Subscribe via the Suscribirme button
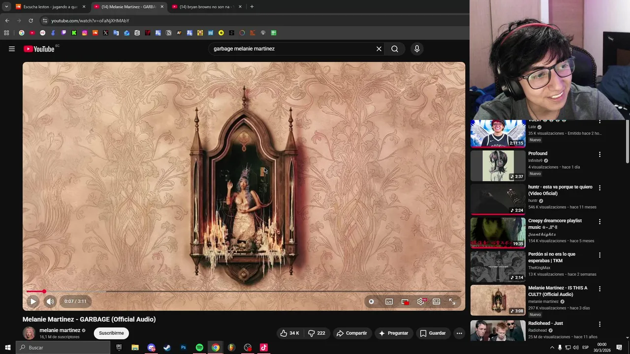The height and width of the screenshot is (354, 630). [x=111, y=333]
